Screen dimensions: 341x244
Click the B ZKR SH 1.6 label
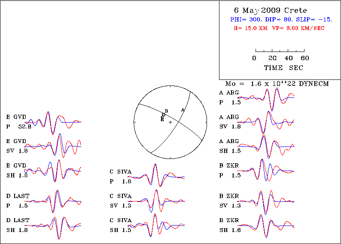coord(230,225)
